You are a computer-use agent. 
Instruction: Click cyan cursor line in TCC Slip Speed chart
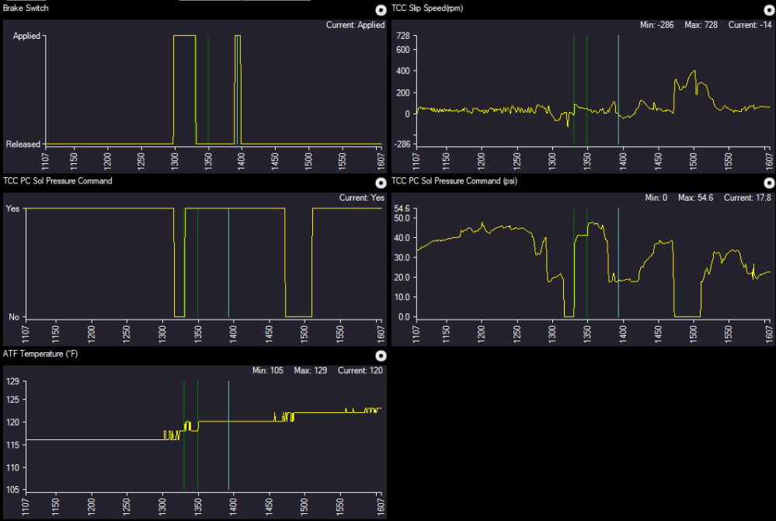click(x=618, y=89)
